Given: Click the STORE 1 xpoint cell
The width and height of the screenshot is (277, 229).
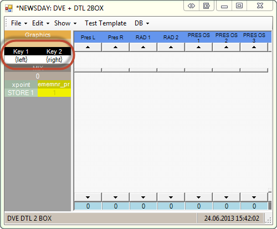Looking at the screenshot, I should click(x=21, y=92).
